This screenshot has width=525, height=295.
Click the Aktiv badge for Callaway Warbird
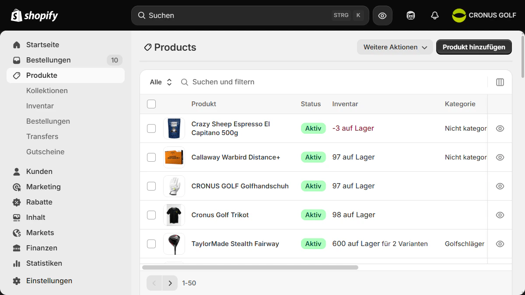point(313,157)
